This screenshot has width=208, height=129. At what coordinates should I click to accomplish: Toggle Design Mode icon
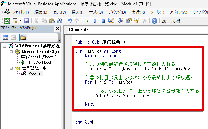pos(111,21)
